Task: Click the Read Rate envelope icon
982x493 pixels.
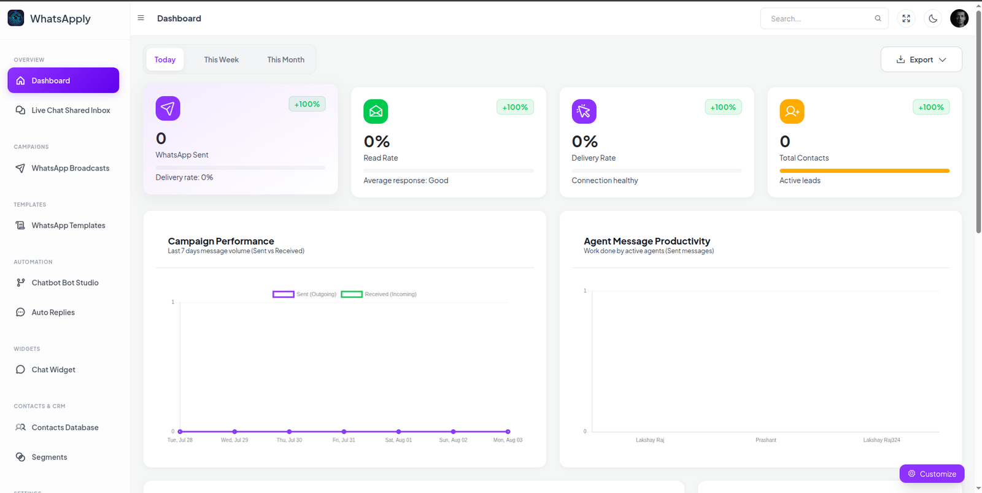Action: click(x=376, y=112)
